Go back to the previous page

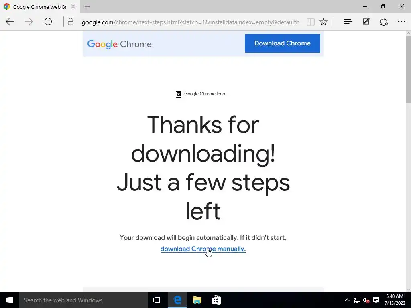(x=10, y=22)
